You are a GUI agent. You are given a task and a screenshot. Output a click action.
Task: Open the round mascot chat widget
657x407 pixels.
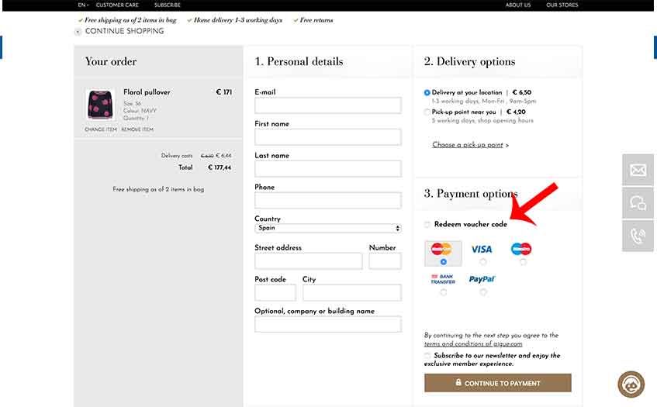[x=631, y=385]
